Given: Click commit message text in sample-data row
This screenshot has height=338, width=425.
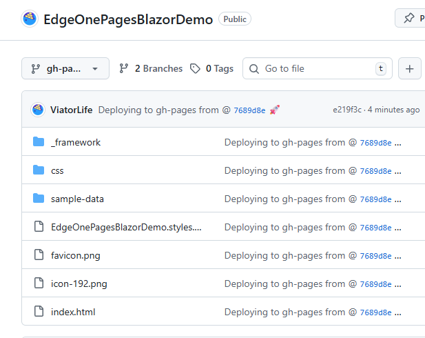Looking at the screenshot, I should (x=291, y=199).
